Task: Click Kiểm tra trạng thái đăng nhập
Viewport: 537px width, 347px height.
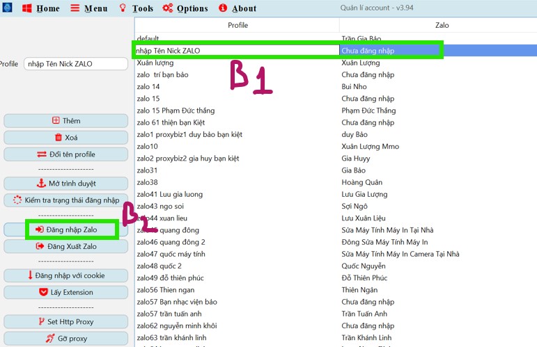Action: (66, 200)
